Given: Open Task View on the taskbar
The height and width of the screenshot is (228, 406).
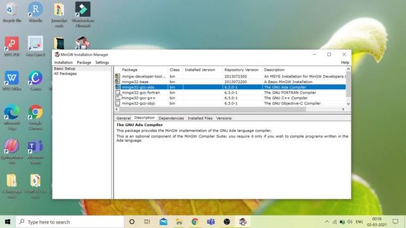Looking at the screenshot, I should (x=147, y=222).
